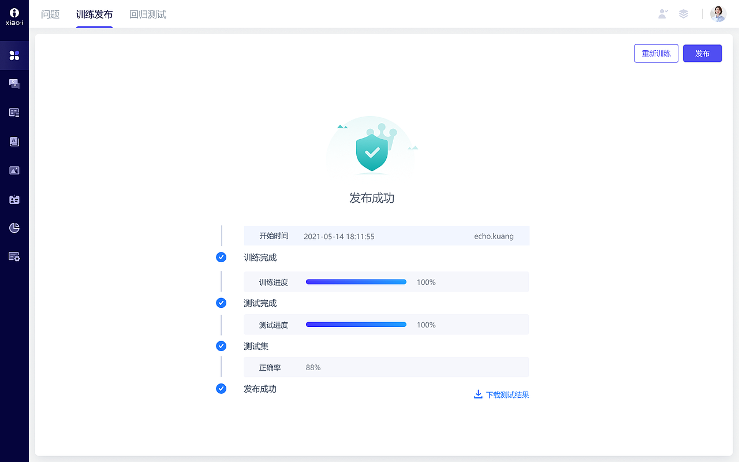Click the 下载测试结果 download link
The height and width of the screenshot is (462, 739).
pyautogui.click(x=502, y=395)
